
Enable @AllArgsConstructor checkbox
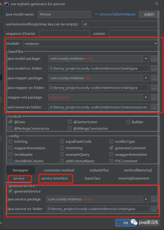tap(70, 128)
